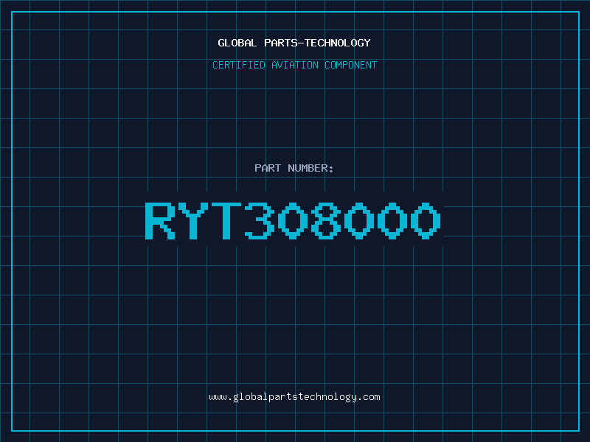Click the GLOBAL PARTS-TECHNOLOGY heading

294,43
